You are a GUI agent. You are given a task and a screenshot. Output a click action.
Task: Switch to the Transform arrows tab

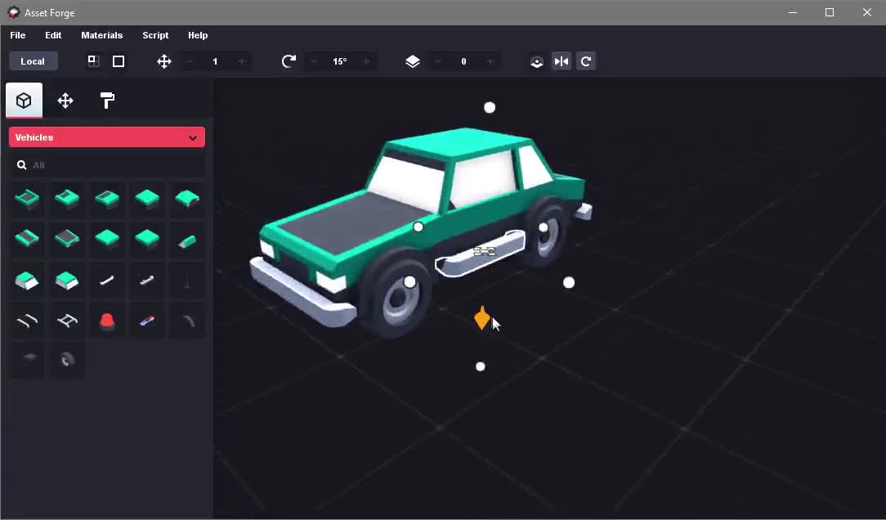point(65,101)
